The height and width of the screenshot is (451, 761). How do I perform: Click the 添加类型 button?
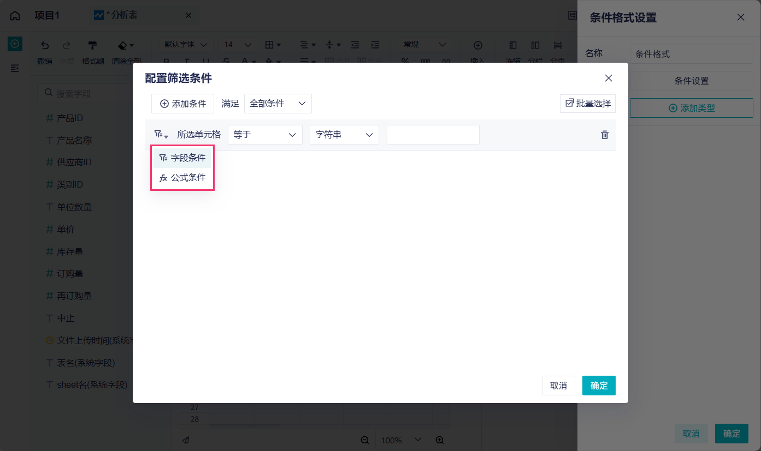point(692,109)
